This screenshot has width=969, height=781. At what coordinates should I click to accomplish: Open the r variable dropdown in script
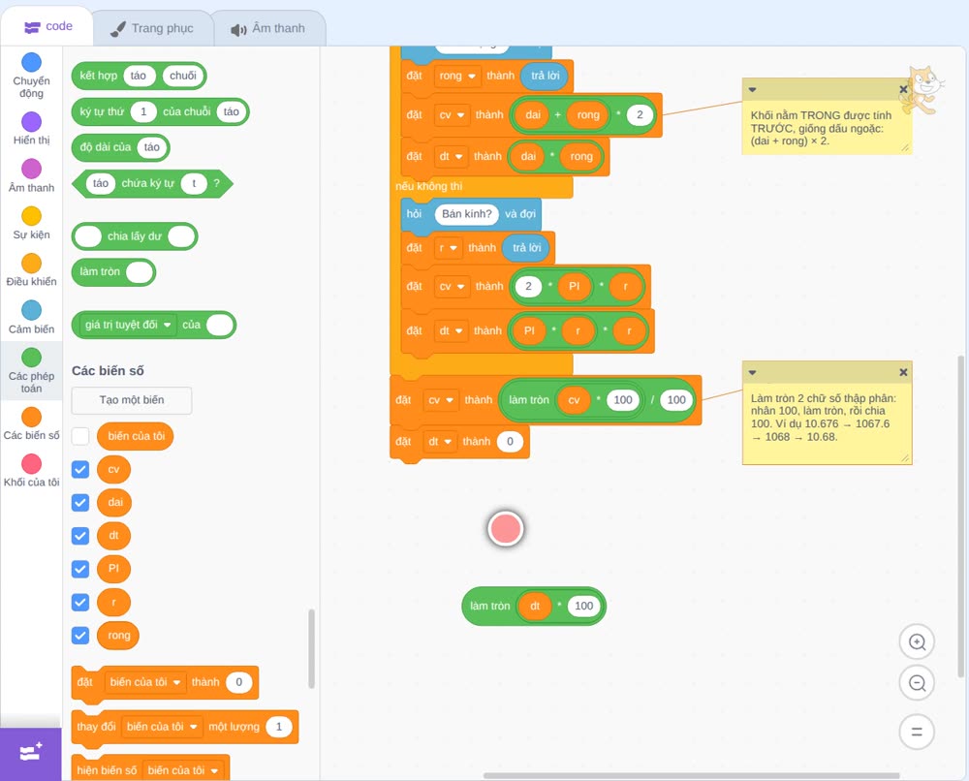click(x=448, y=248)
